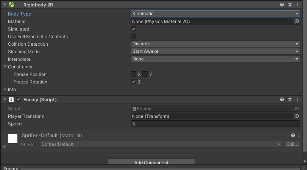
Task: Open Rigidbody 2D more options menu
Action: click(297, 5)
